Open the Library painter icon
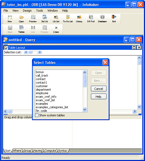145x161 pixels. coord(79,17)
